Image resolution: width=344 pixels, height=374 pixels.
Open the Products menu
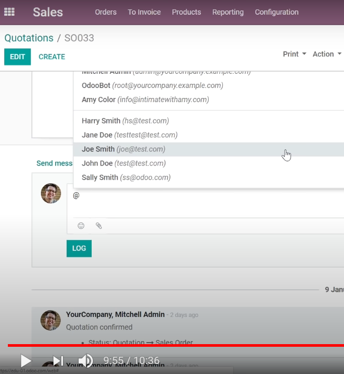[x=187, y=12]
